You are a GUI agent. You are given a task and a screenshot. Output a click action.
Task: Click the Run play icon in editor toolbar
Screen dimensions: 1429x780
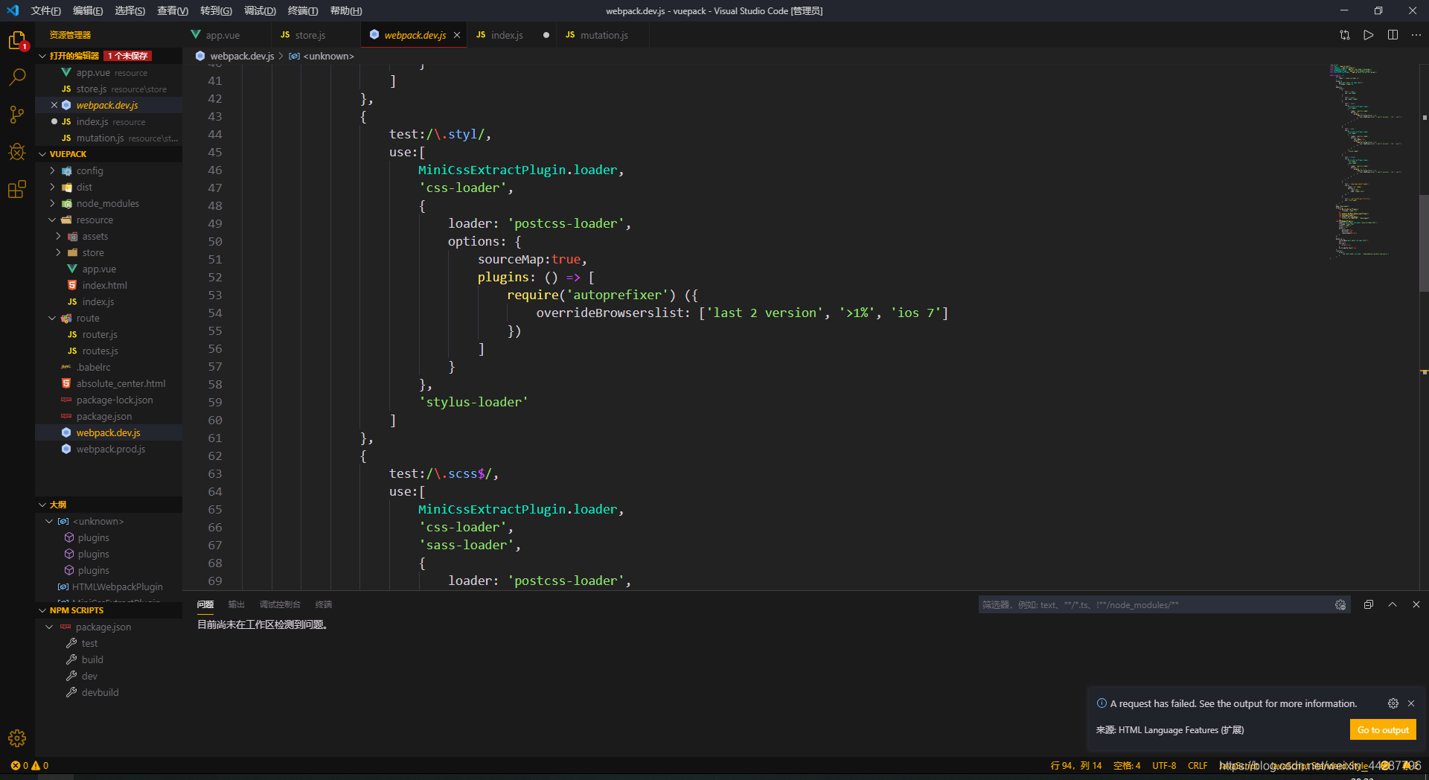pyautogui.click(x=1369, y=35)
